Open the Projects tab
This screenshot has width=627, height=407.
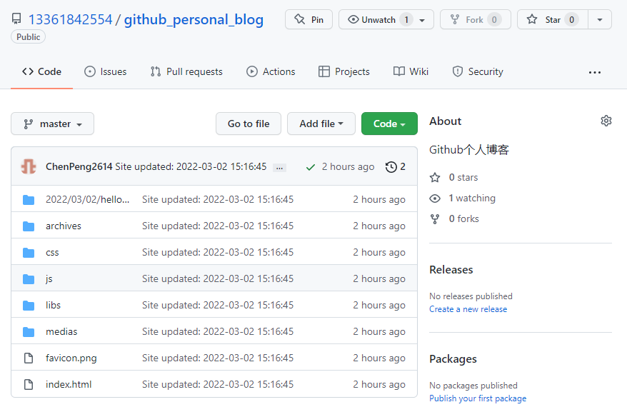344,71
